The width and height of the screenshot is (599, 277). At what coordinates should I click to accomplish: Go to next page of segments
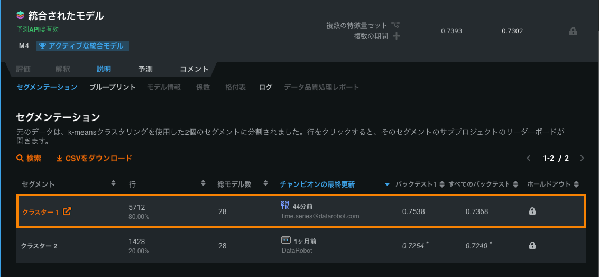[x=582, y=158]
